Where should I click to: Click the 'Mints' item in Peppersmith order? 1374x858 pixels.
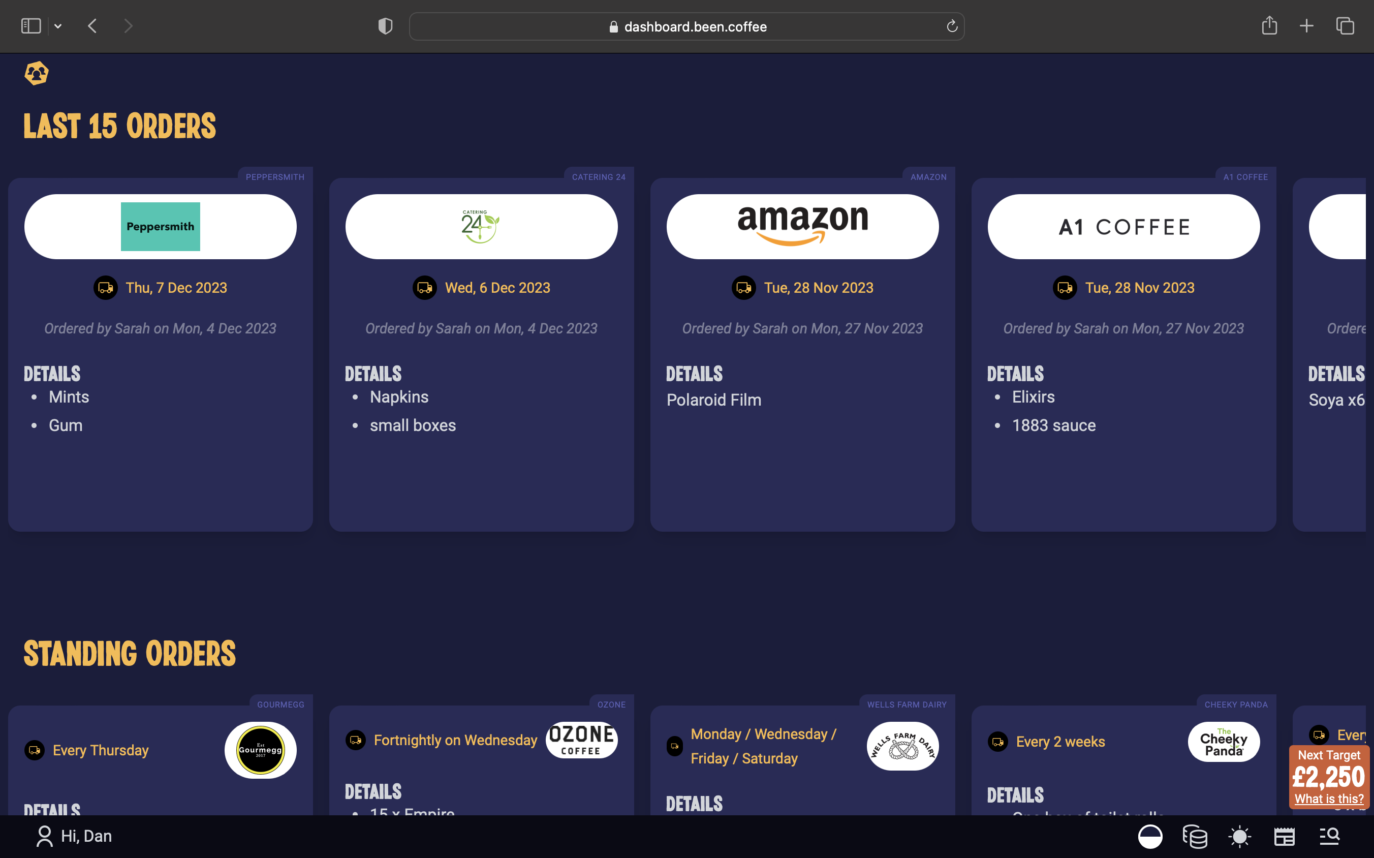[69, 397]
